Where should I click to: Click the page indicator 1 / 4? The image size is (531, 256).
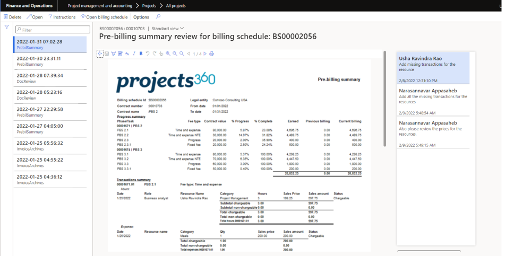pos(197,54)
